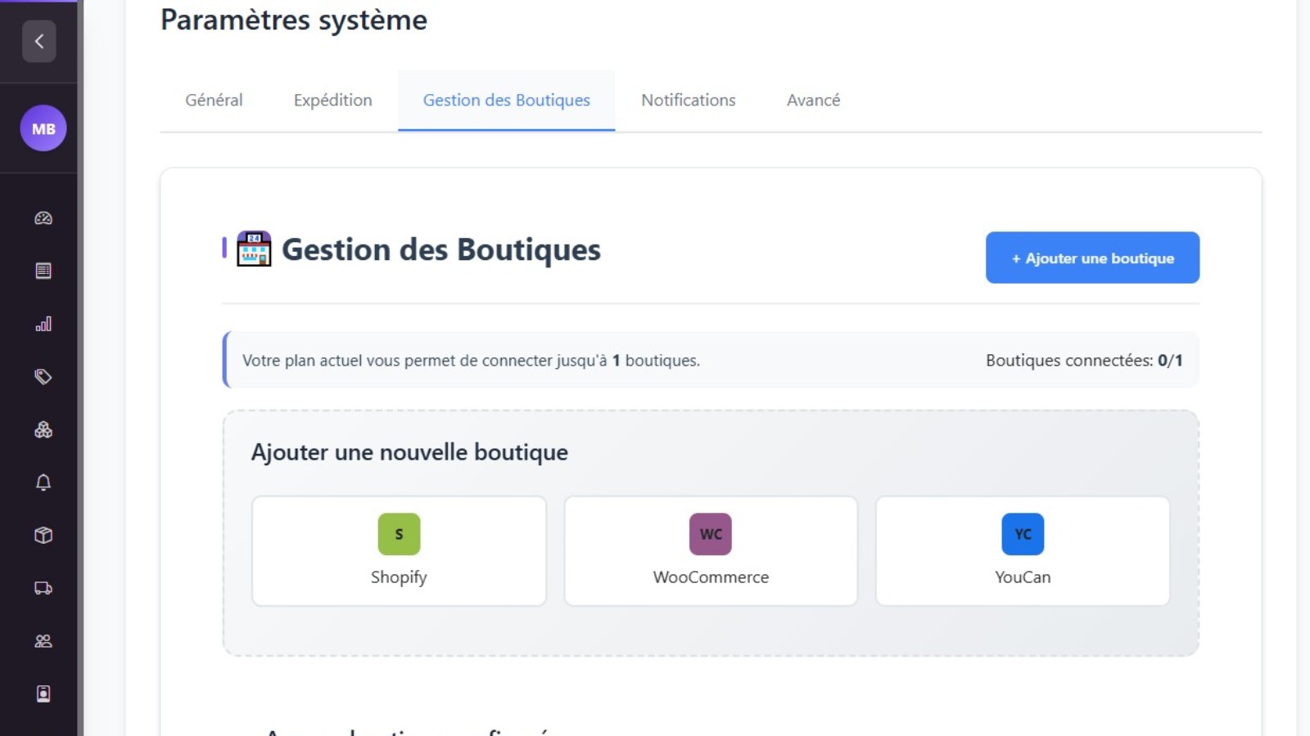
Task: Click the mobile phone icon at sidebar bottom
Action: click(43, 693)
